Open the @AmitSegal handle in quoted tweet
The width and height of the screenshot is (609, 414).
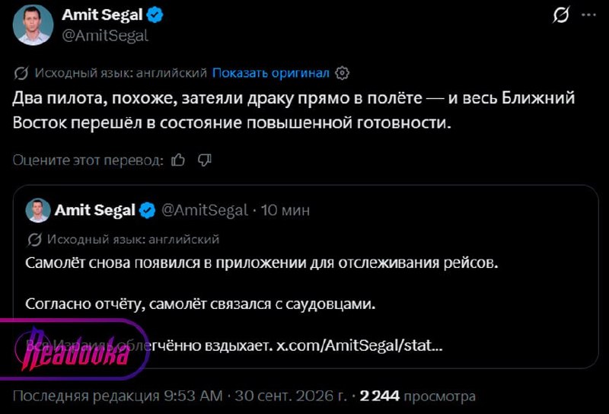pos(204,210)
